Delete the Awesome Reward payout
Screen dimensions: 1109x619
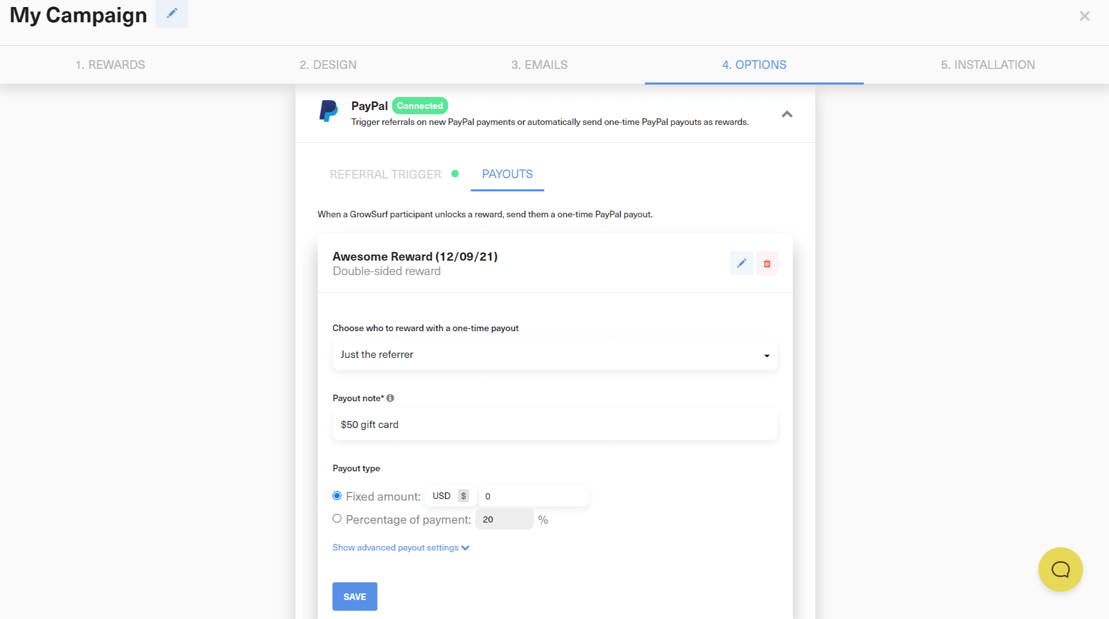pyautogui.click(x=767, y=263)
